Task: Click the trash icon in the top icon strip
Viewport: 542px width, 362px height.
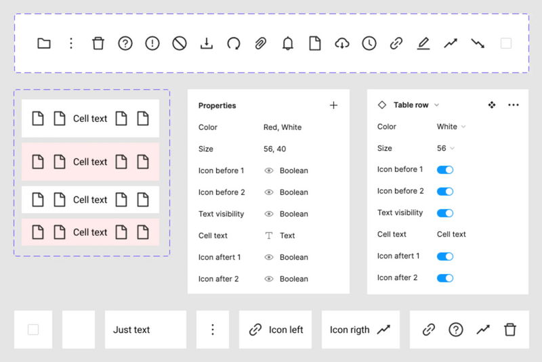Action: 98,43
